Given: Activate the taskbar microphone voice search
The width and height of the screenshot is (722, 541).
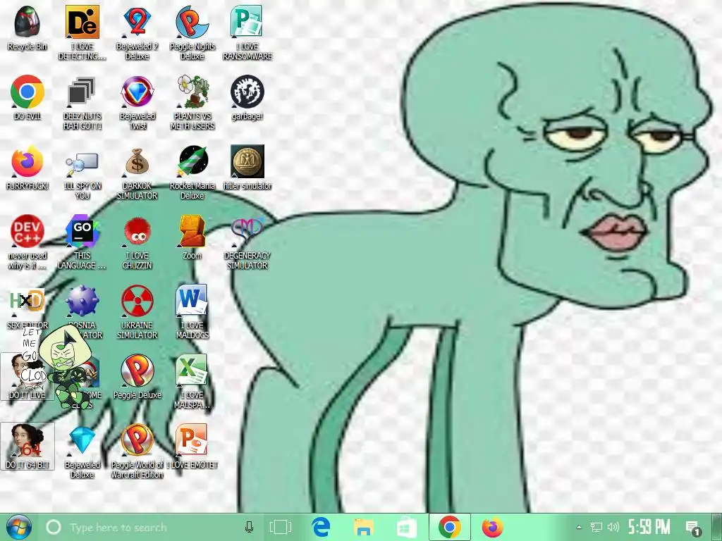Looking at the screenshot, I should pyautogui.click(x=249, y=527).
